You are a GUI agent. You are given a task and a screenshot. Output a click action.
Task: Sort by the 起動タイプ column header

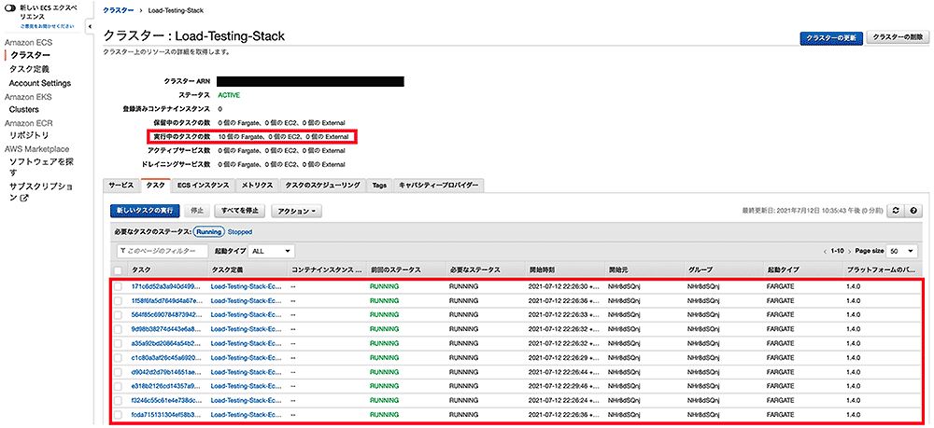pyautogui.click(x=783, y=269)
